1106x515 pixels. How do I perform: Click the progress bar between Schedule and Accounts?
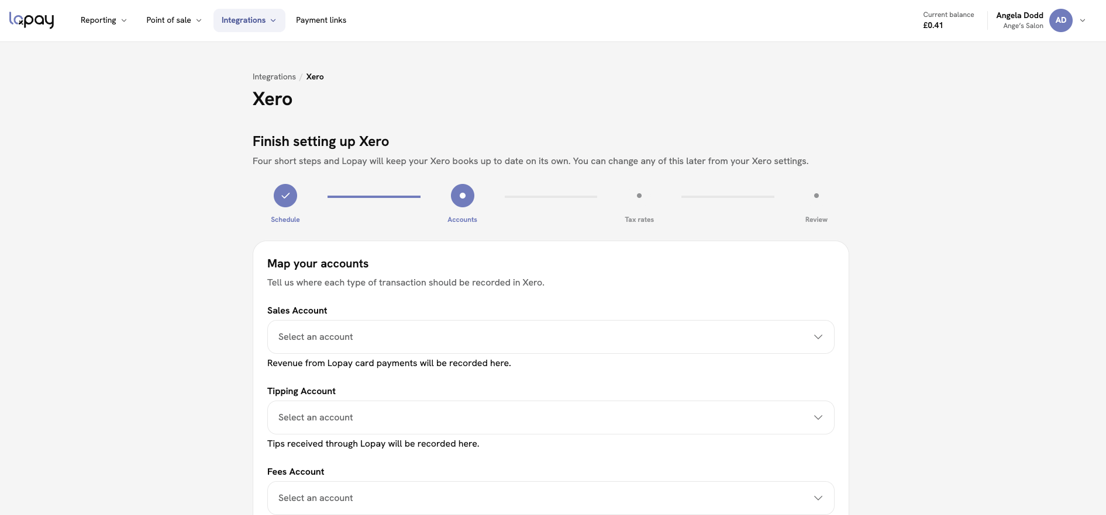point(374,197)
